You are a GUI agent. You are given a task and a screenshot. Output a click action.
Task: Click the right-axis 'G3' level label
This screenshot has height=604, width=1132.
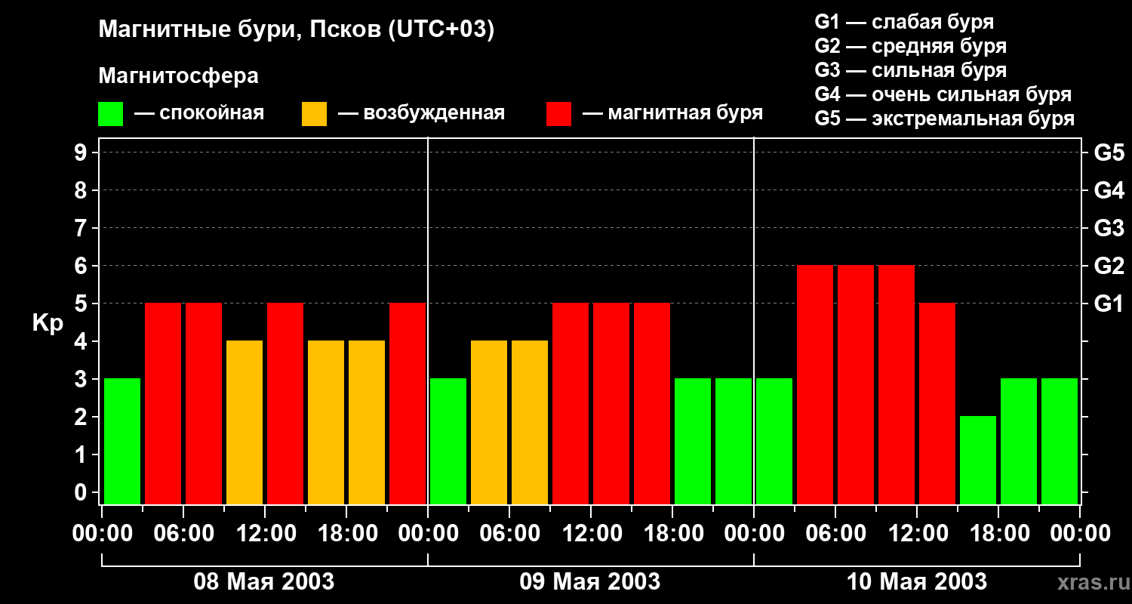(1109, 228)
